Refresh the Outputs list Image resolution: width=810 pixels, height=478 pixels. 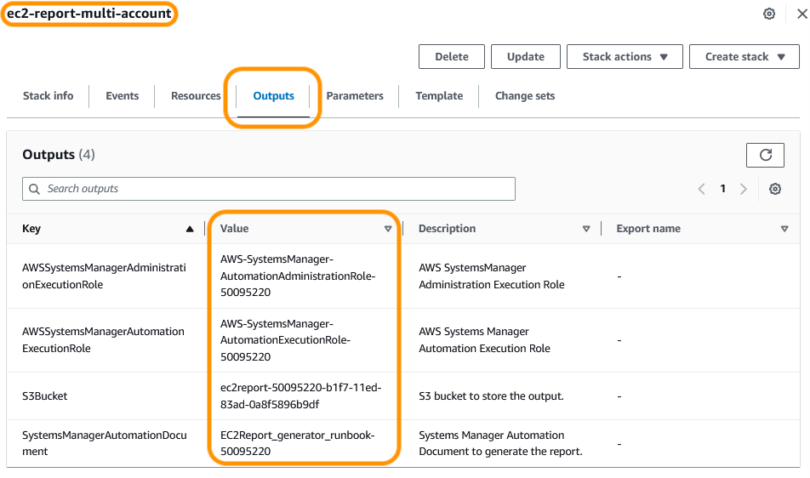pos(765,155)
